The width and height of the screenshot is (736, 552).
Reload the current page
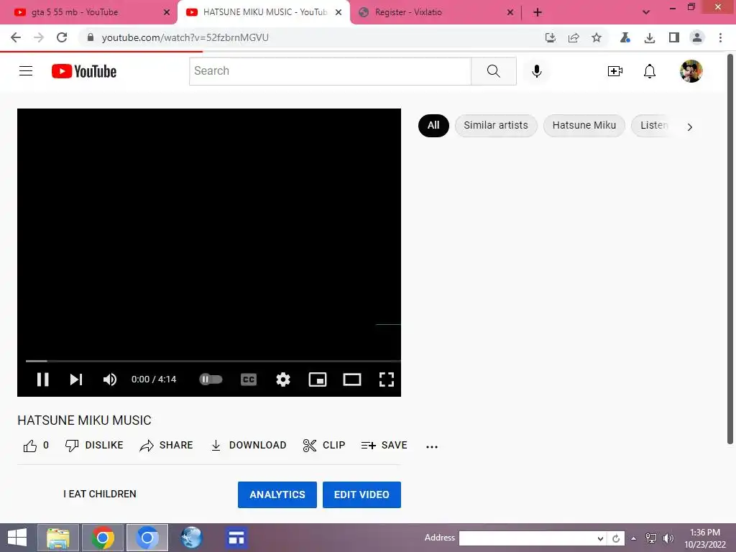point(62,37)
